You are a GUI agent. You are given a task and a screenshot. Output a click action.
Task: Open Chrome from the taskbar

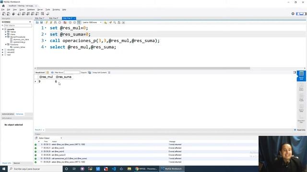point(146,169)
